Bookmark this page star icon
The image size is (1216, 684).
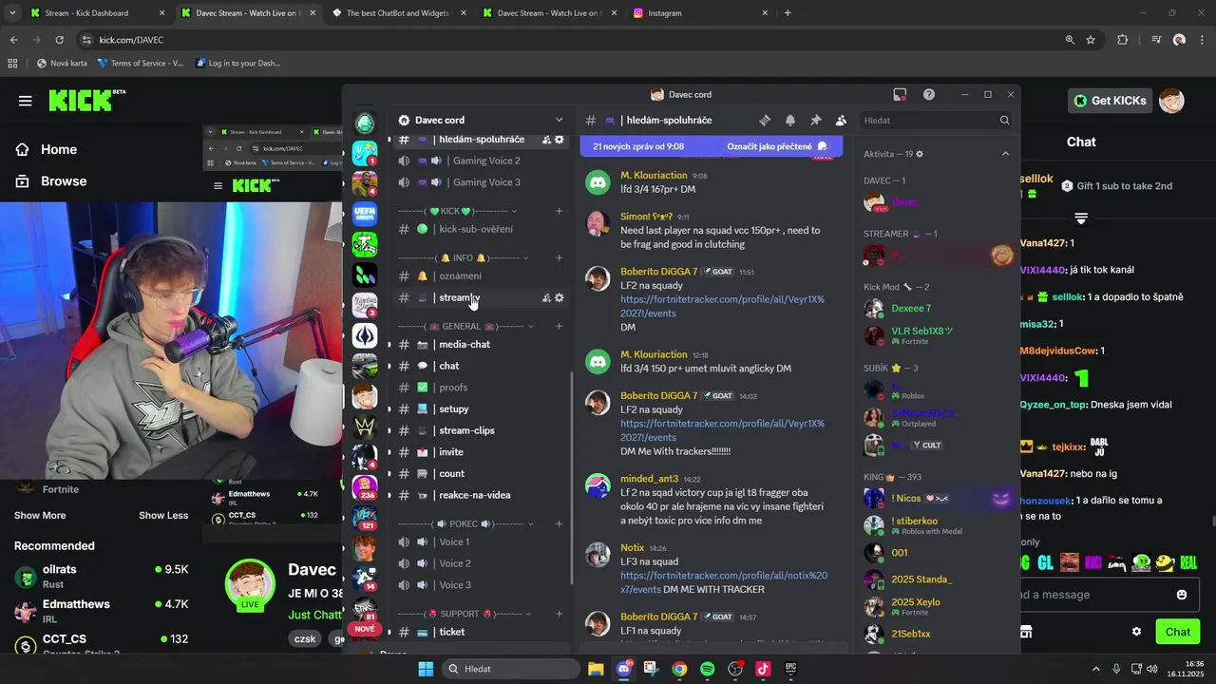coord(1091,40)
